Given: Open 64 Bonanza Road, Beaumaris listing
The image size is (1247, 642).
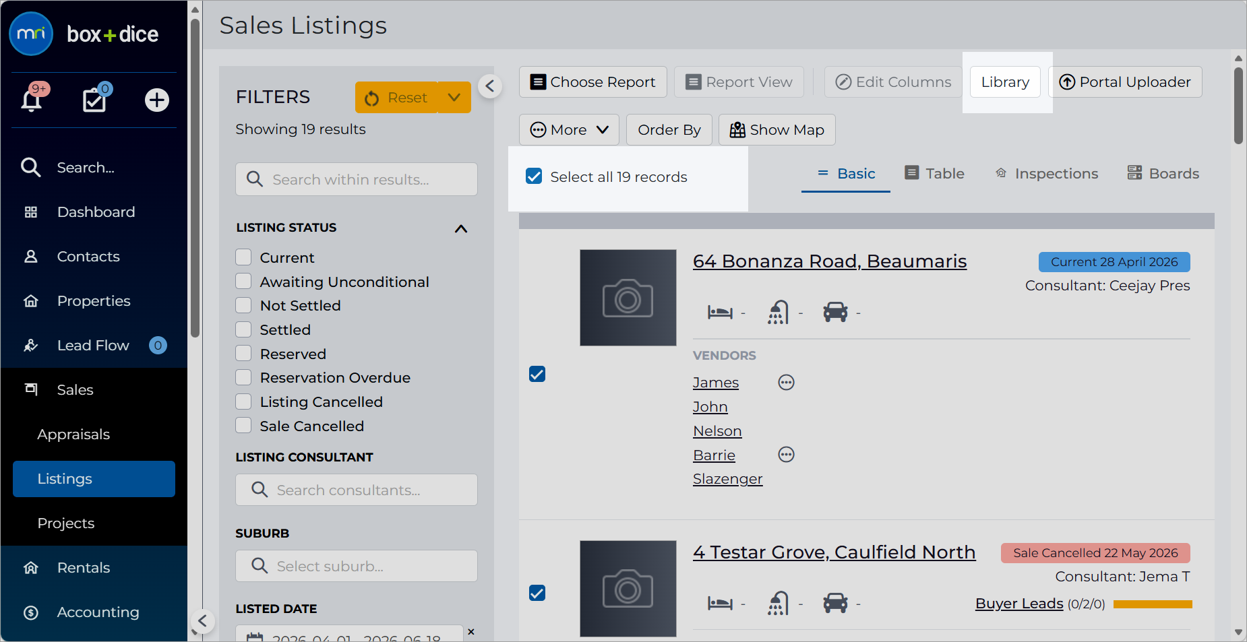Looking at the screenshot, I should point(830,261).
